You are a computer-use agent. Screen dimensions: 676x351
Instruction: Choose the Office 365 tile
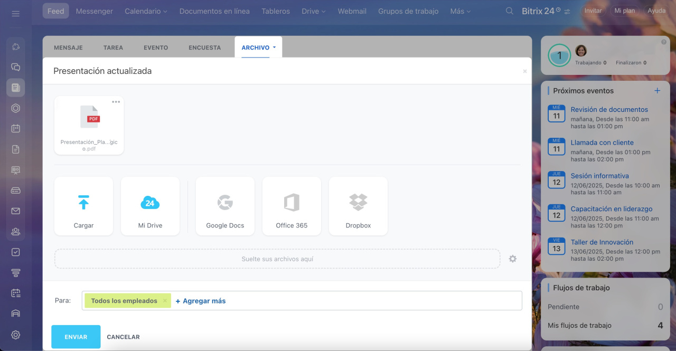click(292, 206)
